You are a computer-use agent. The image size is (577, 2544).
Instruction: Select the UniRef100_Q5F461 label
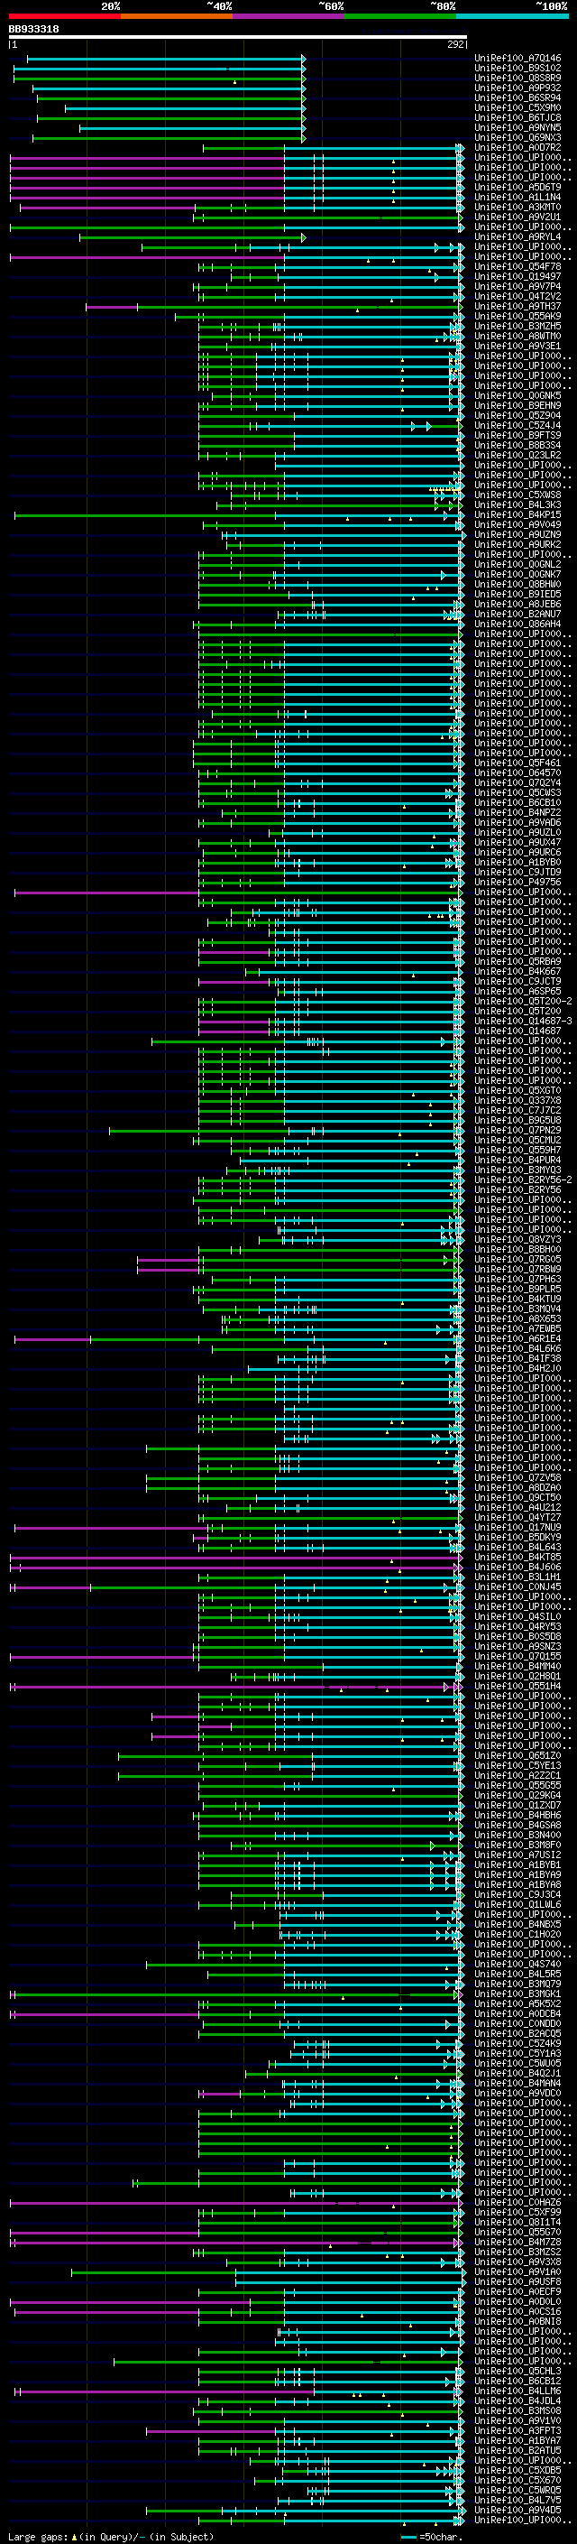click(517, 763)
